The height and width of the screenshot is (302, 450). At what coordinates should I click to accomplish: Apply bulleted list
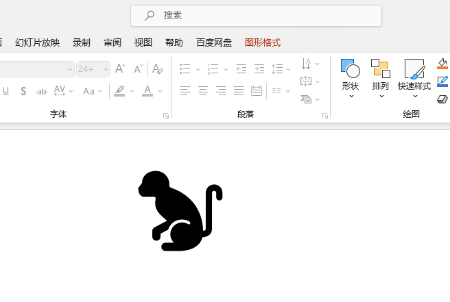click(x=185, y=68)
